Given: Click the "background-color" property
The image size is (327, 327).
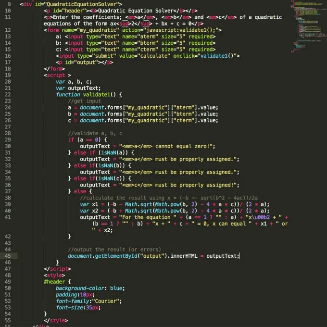Looking at the screenshot, I should click(80, 289).
